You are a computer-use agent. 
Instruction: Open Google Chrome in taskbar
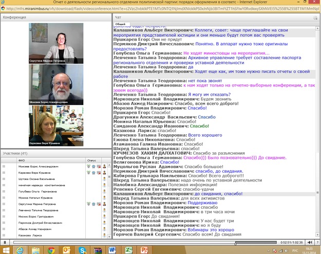pyautogui.click(x=51, y=250)
